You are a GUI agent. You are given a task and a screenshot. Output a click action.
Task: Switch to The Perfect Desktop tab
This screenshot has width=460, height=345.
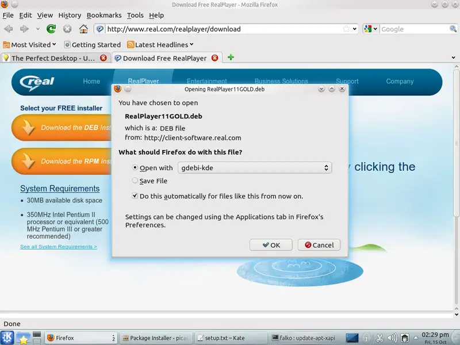(x=53, y=58)
